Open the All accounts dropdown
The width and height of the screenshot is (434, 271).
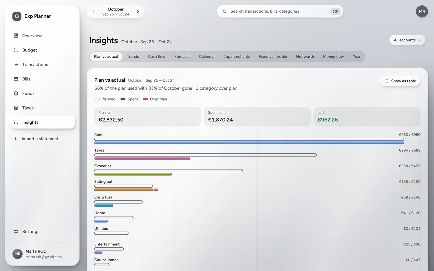click(x=407, y=40)
